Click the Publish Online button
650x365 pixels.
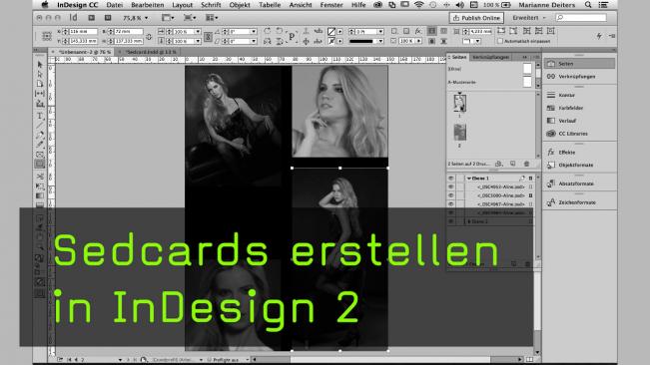coord(476,18)
